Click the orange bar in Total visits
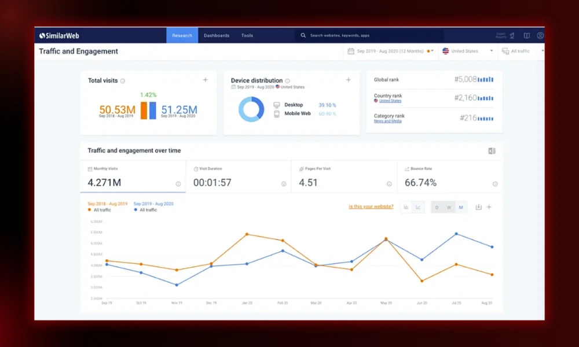Screen dimensions: 579x347 (x=144, y=110)
